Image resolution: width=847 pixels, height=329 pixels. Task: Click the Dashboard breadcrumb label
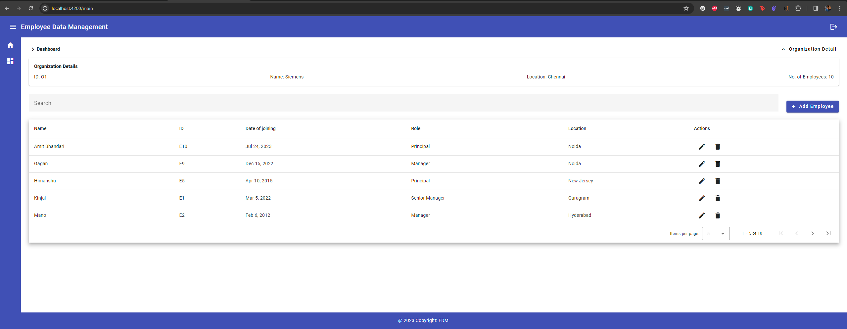(48, 49)
